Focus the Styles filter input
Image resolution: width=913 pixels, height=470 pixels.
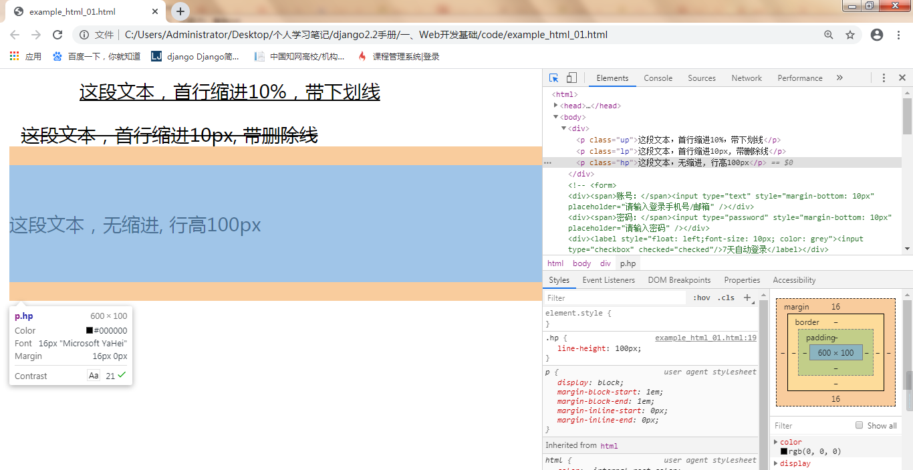(x=615, y=298)
